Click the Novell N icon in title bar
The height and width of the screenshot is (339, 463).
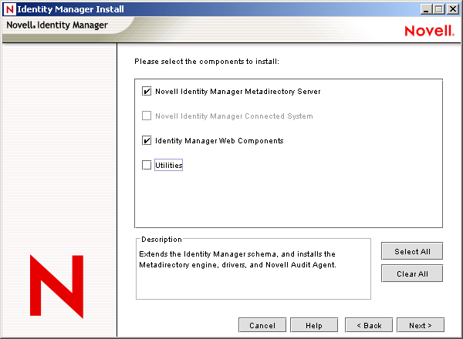click(9, 8)
